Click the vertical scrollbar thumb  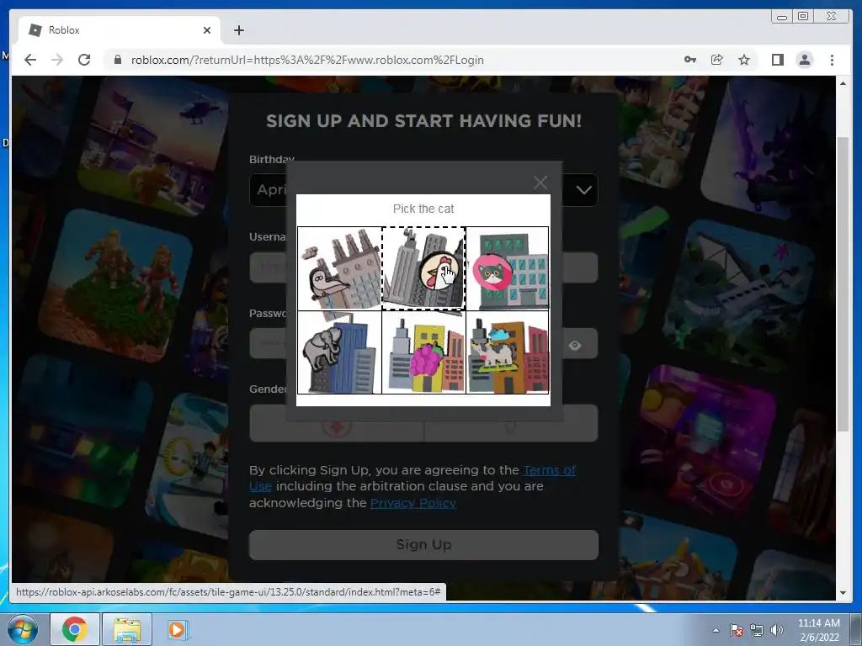pos(843,284)
